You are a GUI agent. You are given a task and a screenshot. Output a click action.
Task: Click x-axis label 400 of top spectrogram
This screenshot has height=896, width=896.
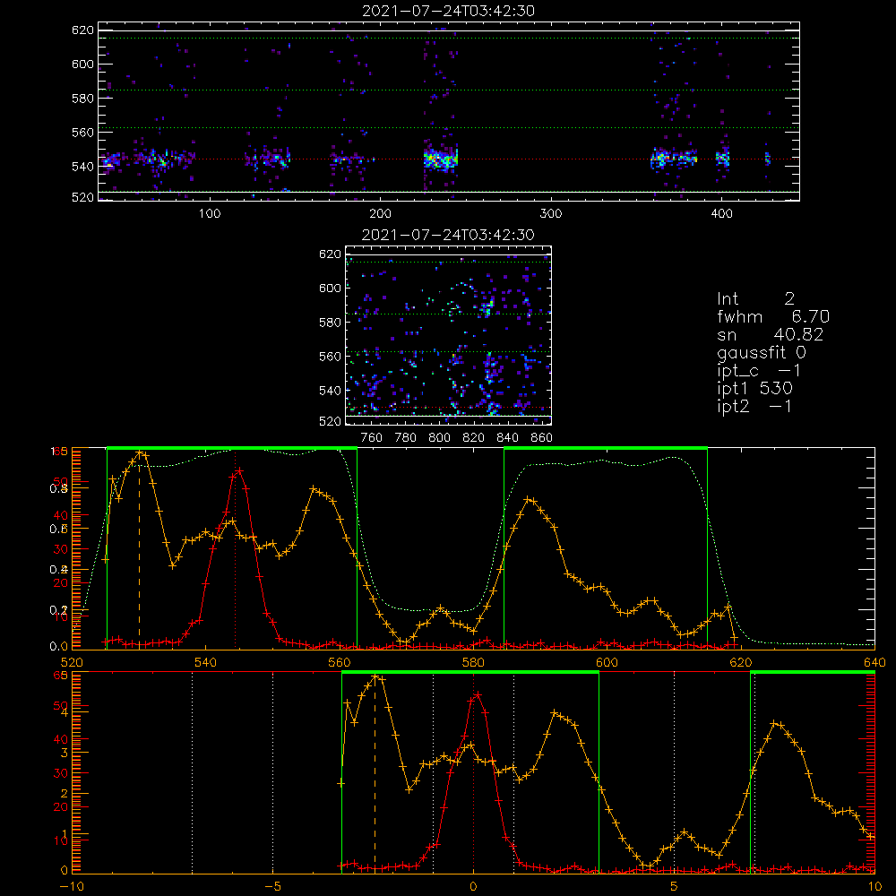[721, 214]
